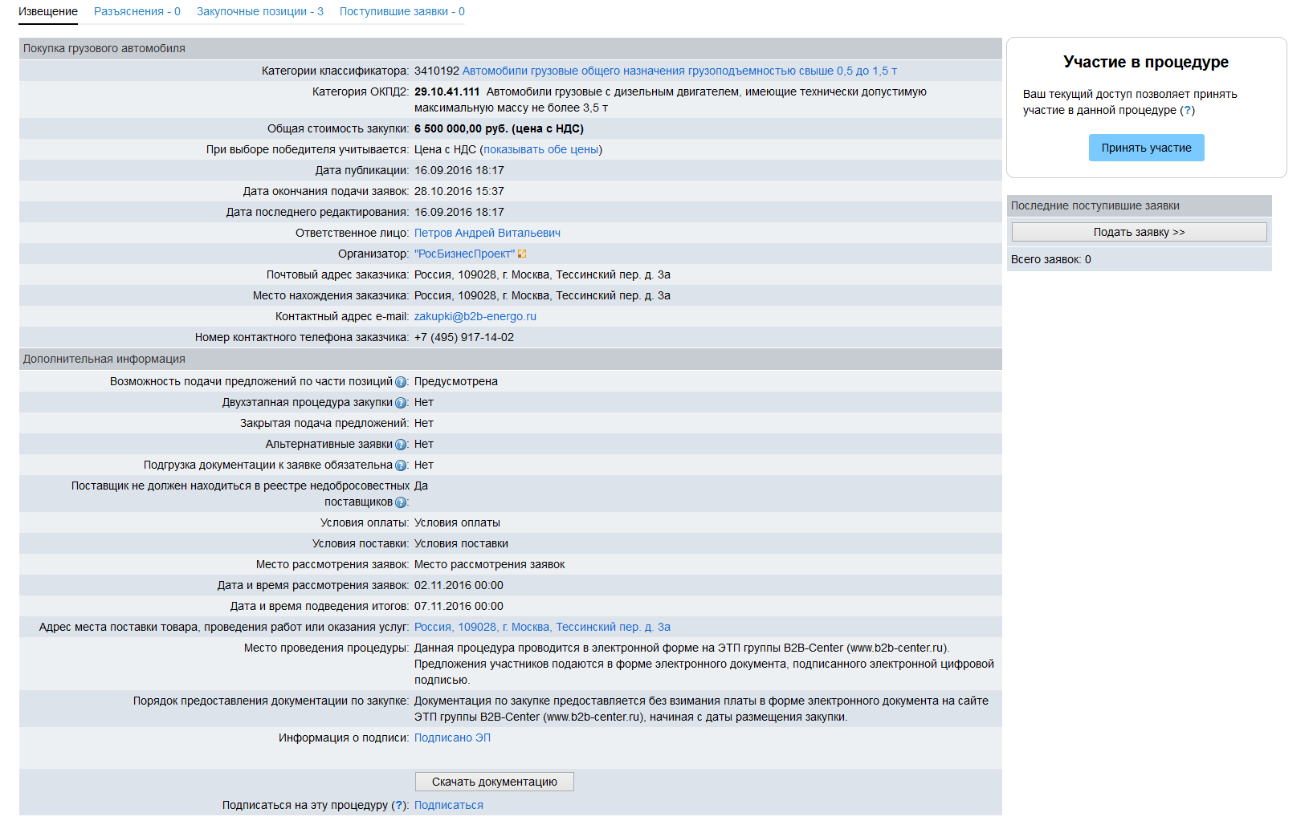This screenshot has width=1309, height=825.
Task: Go to Поступившие заявки tab
Action: point(402,12)
